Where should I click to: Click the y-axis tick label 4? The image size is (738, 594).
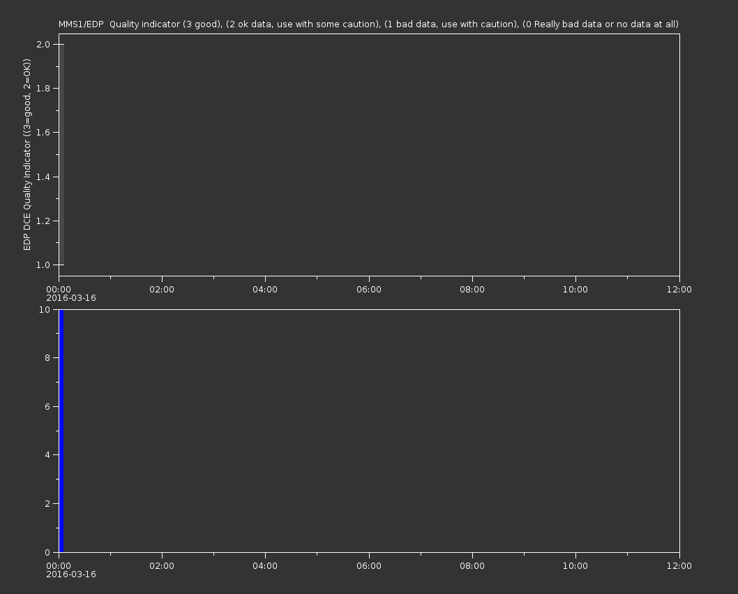coord(47,455)
